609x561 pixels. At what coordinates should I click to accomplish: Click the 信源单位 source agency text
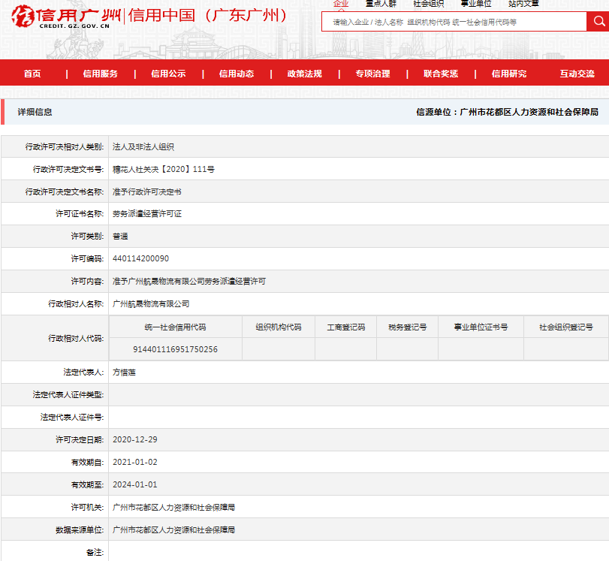507,113
